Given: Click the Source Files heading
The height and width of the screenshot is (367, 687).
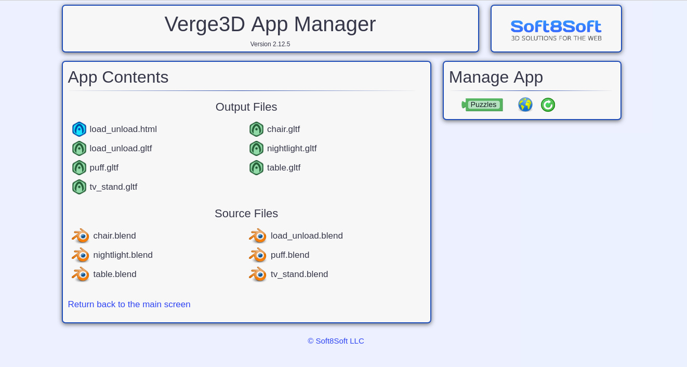Looking at the screenshot, I should pyautogui.click(x=246, y=213).
